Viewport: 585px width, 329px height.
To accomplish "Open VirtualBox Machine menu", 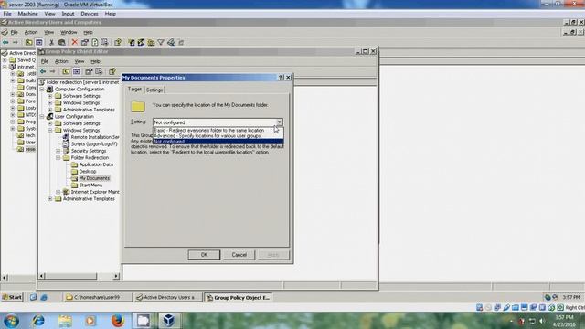I will click(x=27, y=14).
